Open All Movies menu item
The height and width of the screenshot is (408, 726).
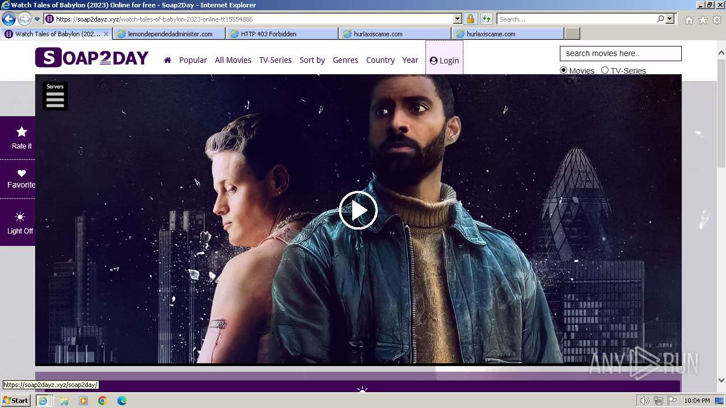click(x=233, y=60)
